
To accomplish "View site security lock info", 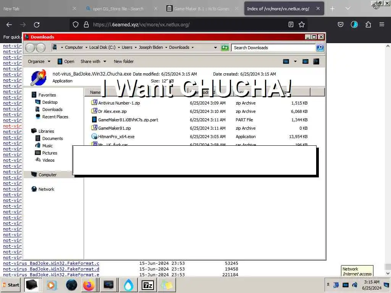I will click(86, 24).
